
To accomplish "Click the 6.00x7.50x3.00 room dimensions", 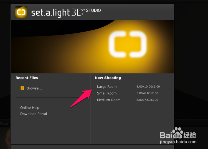I will click(147, 100).
